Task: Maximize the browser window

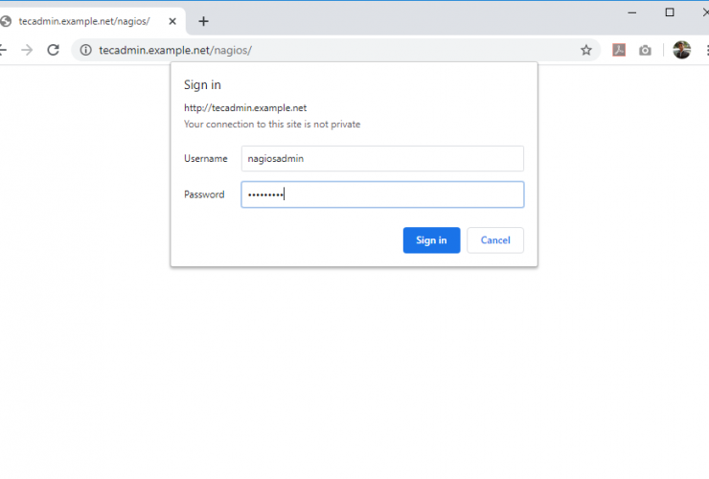Action: pos(670,12)
